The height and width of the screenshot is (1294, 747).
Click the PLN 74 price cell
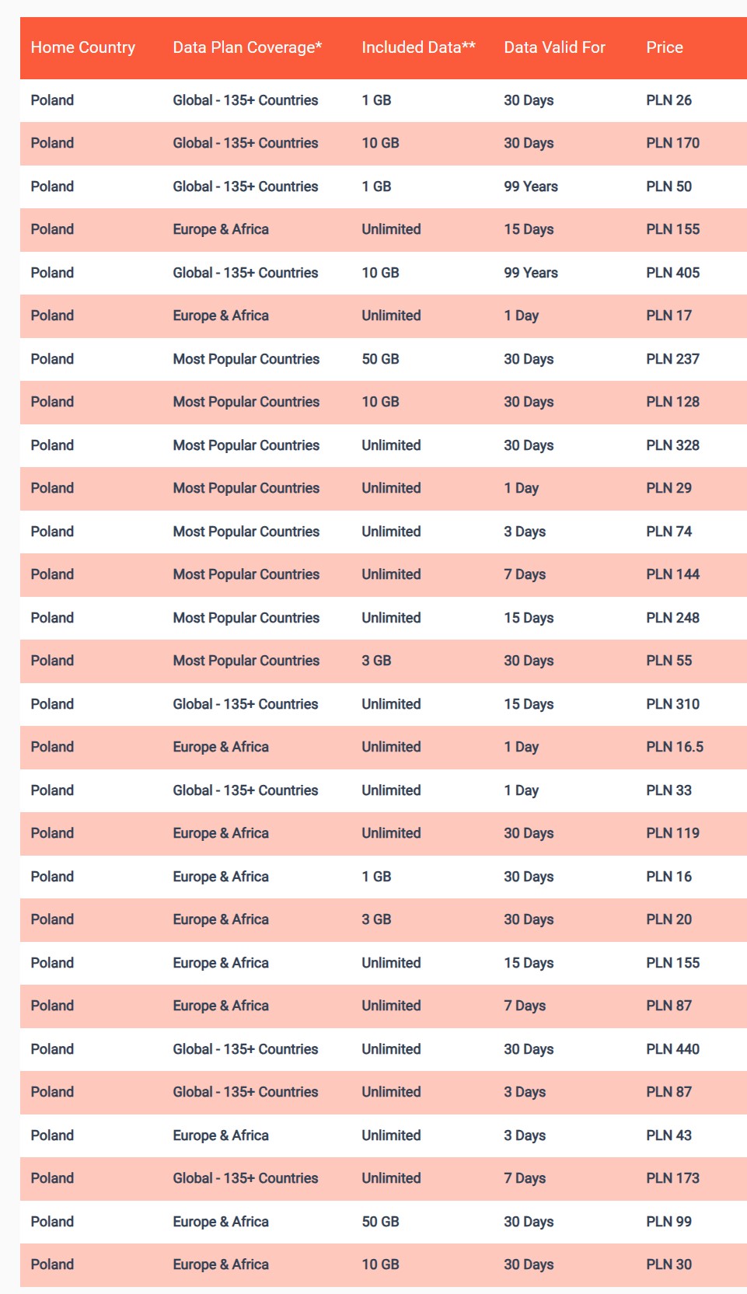pyautogui.click(x=668, y=532)
